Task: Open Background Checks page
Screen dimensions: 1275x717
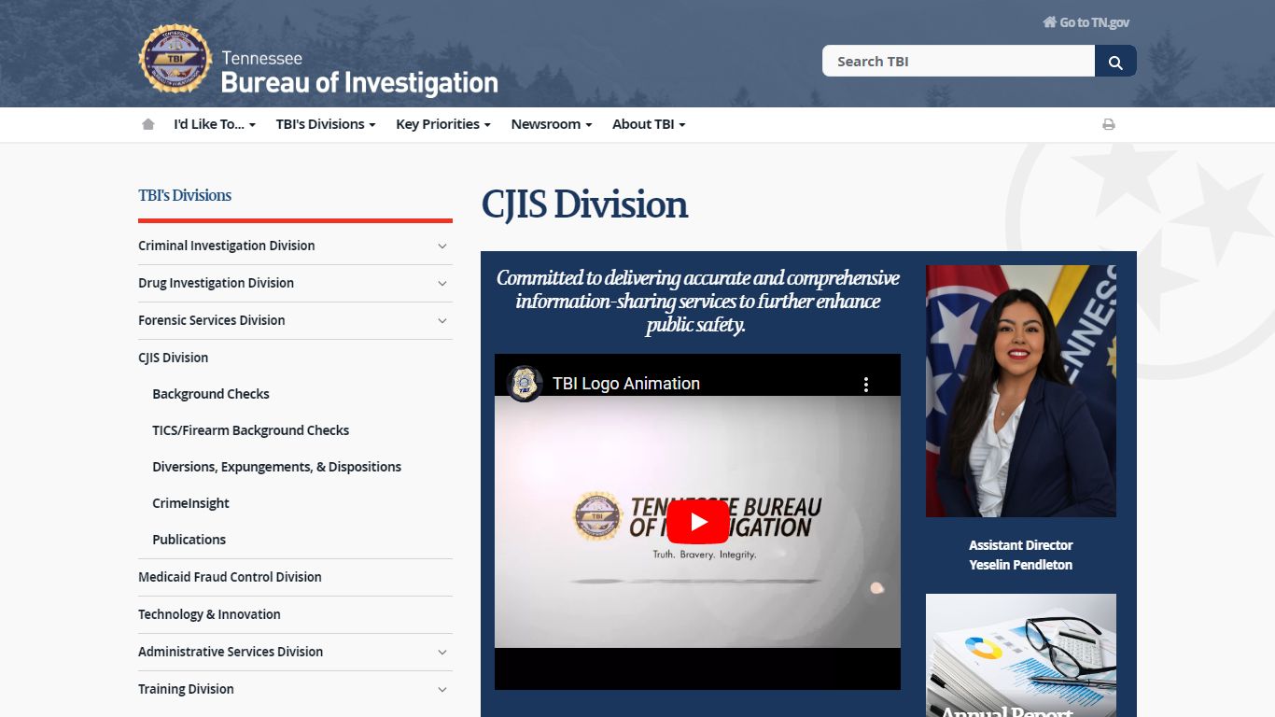Action: tap(211, 394)
